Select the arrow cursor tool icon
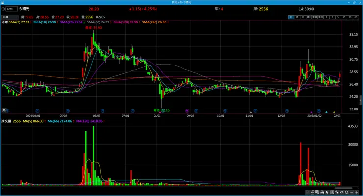This screenshot has height=196, width=363. (327, 192)
